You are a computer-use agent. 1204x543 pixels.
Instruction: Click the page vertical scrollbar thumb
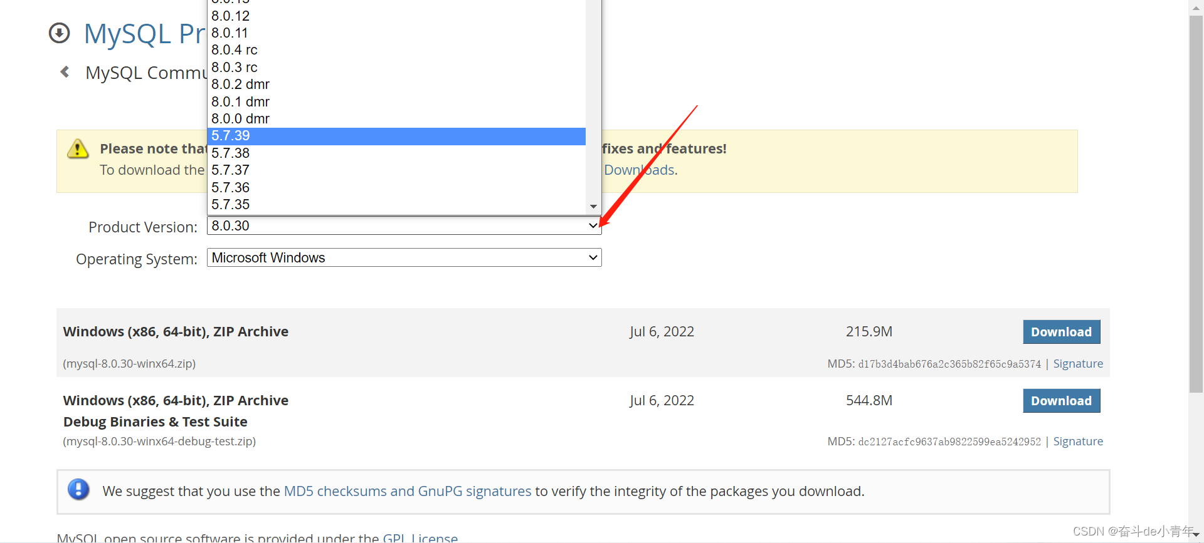[x=1196, y=204]
